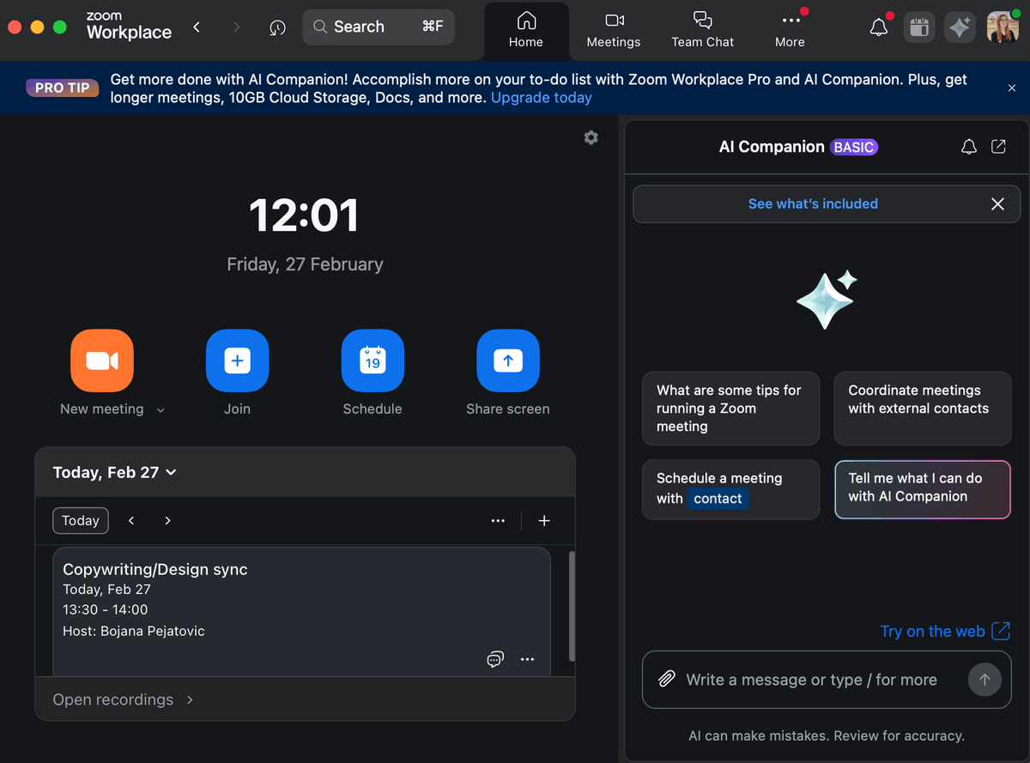
Task: Select the Join meeting plus icon
Action: coord(237,360)
